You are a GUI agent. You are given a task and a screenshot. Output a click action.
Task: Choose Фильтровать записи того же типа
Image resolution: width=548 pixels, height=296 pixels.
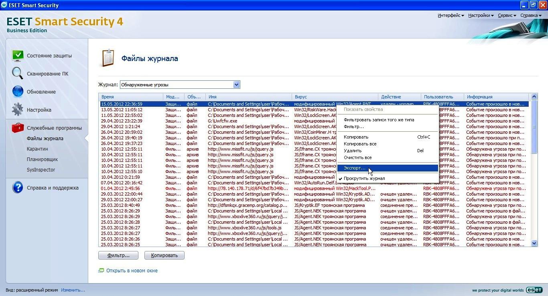click(x=388, y=120)
